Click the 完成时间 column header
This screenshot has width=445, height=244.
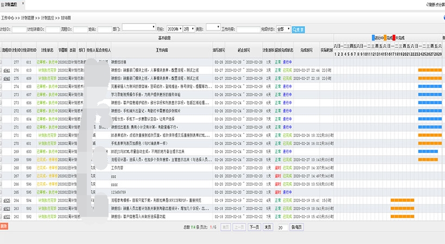[x=306, y=50]
